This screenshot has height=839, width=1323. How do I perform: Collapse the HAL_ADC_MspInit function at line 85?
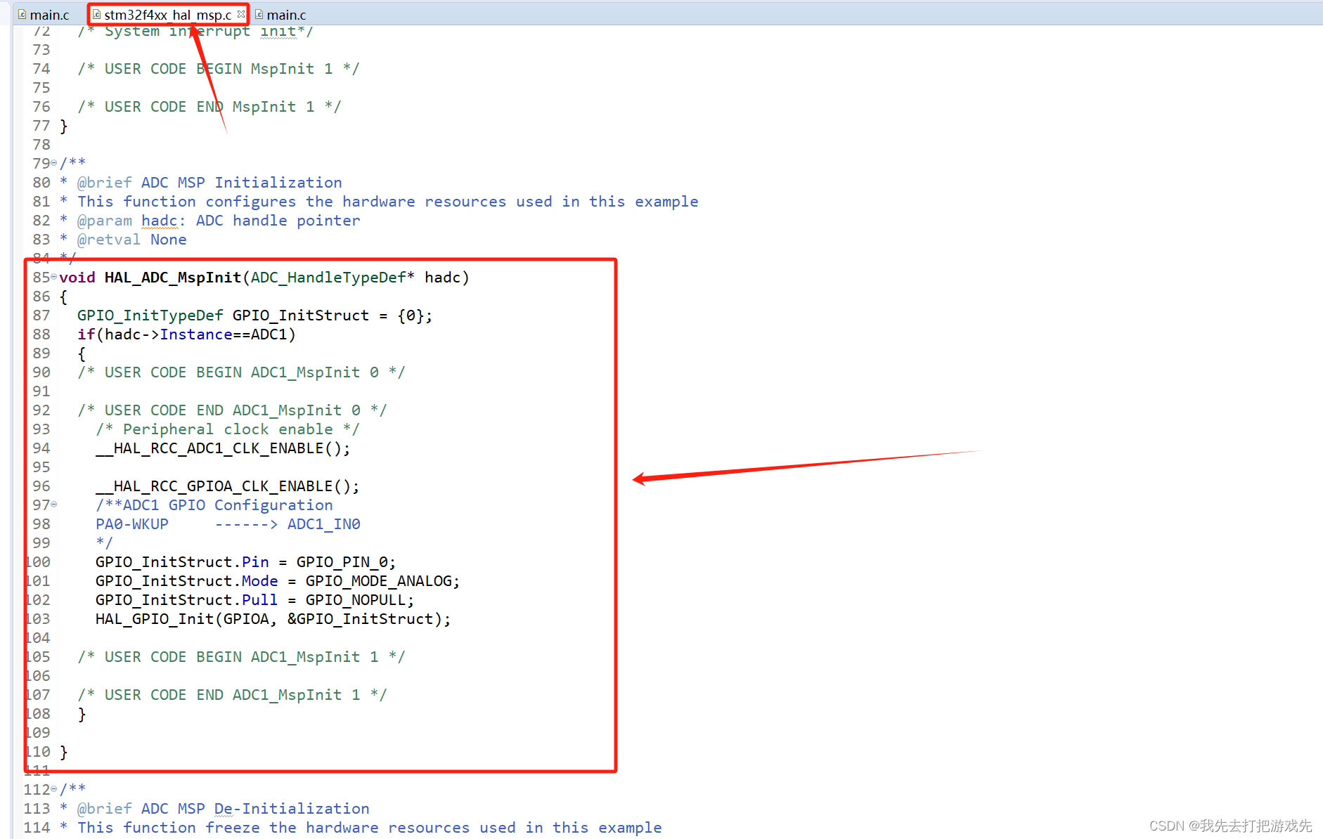tap(53, 278)
